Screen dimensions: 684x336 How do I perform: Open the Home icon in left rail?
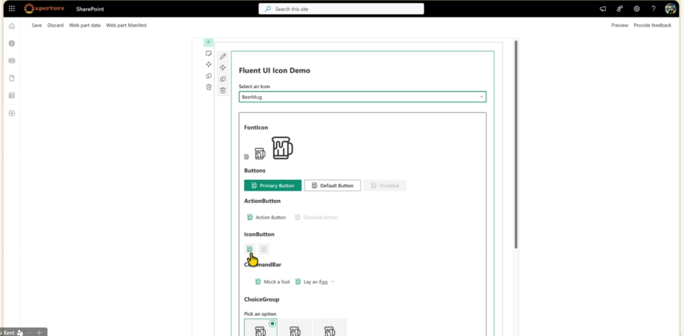[x=11, y=26]
